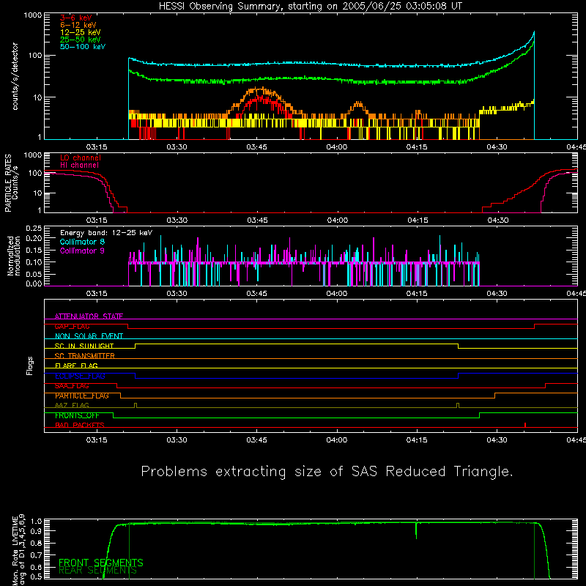586x586 pixels.
Task: Click the FRONT SEGMENTS legend label
Action: (x=101, y=563)
